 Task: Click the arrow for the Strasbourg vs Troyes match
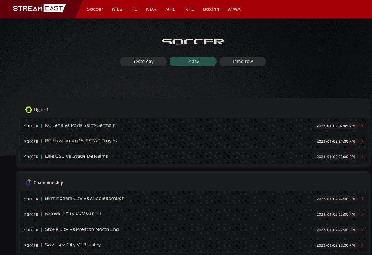362,141
